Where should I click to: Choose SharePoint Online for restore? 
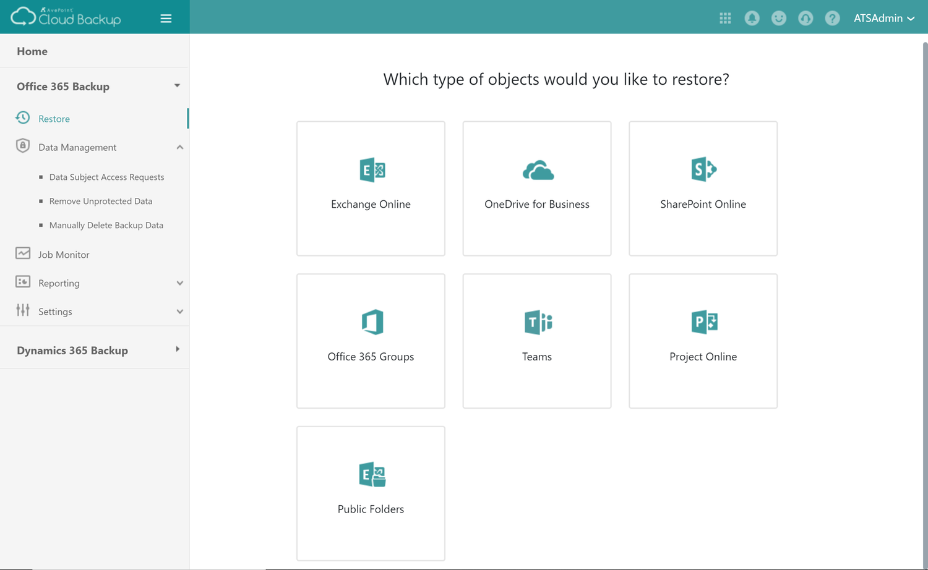(x=703, y=189)
